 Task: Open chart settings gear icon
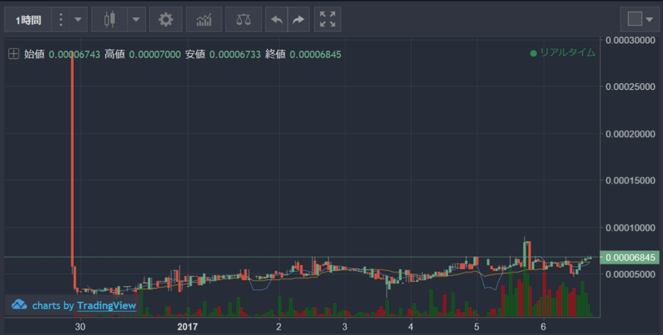click(166, 19)
